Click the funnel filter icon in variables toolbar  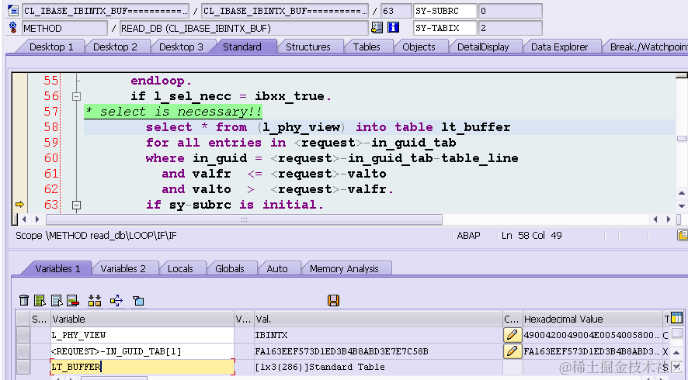(x=139, y=300)
